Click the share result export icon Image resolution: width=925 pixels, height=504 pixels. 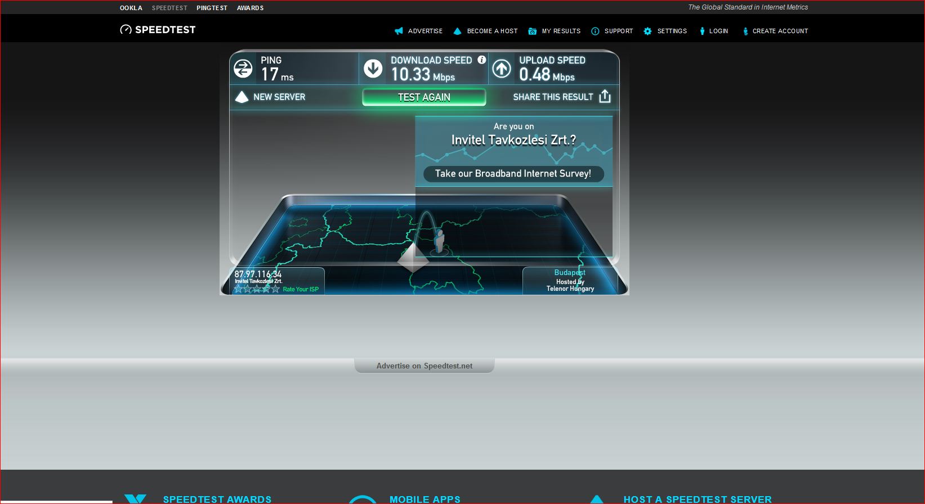605,96
